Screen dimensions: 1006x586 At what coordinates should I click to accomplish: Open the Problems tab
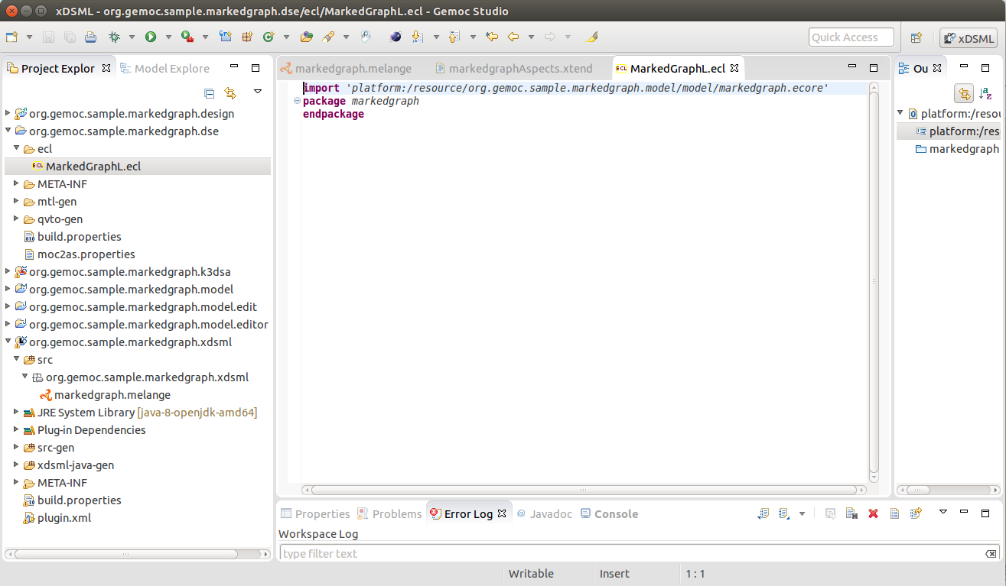pos(389,513)
